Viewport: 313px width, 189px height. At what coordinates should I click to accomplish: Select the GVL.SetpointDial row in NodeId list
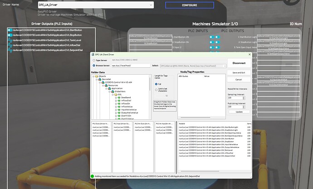[215, 156]
